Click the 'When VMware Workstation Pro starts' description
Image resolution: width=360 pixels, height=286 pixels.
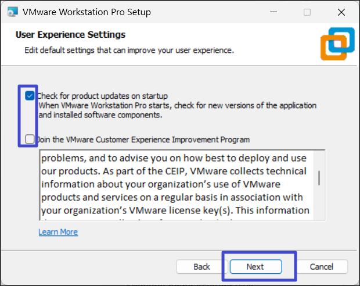click(x=177, y=106)
